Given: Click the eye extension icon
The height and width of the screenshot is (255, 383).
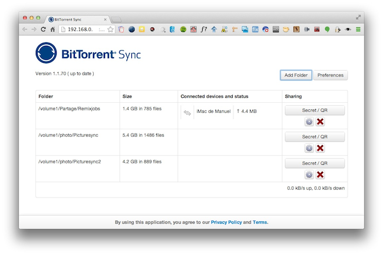Looking at the screenshot, I should 348,29.
